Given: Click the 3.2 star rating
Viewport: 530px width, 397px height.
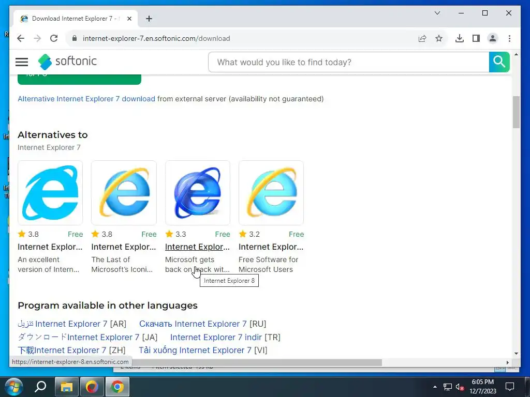Looking at the screenshot, I should point(249,234).
